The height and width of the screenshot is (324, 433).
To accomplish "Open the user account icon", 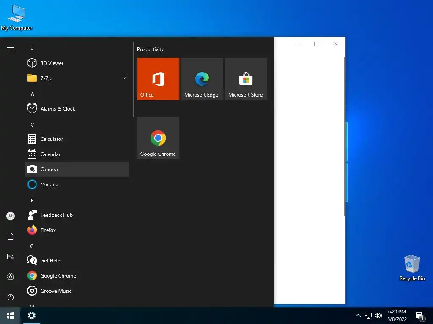I will pos(11,216).
